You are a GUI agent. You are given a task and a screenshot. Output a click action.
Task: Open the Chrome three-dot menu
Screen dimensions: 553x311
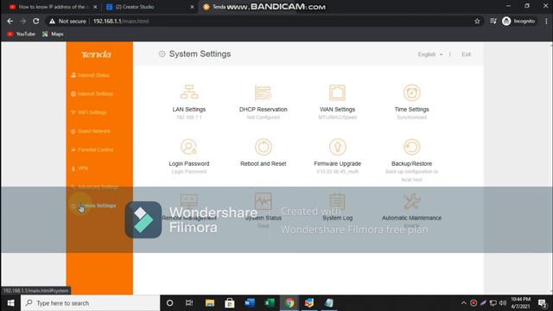point(546,21)
